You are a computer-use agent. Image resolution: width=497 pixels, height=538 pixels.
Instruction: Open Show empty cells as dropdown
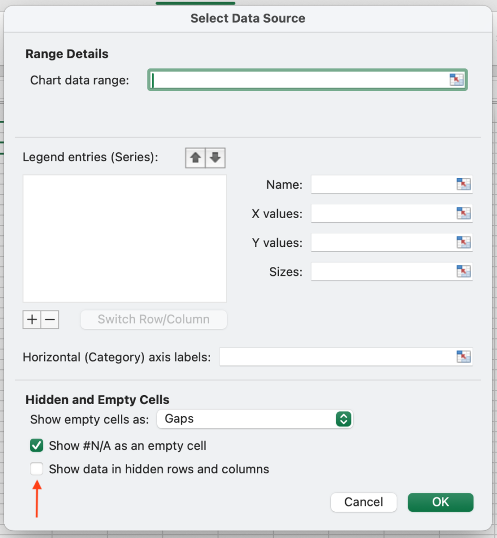pos(255,419)
